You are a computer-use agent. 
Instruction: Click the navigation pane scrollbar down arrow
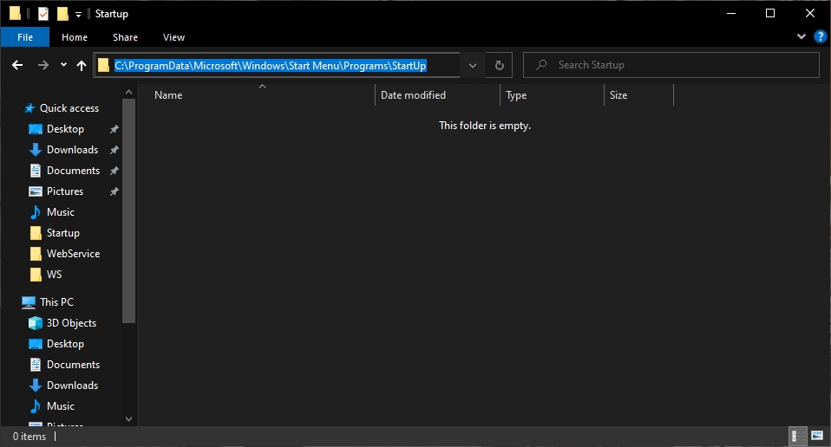[129, 418]
